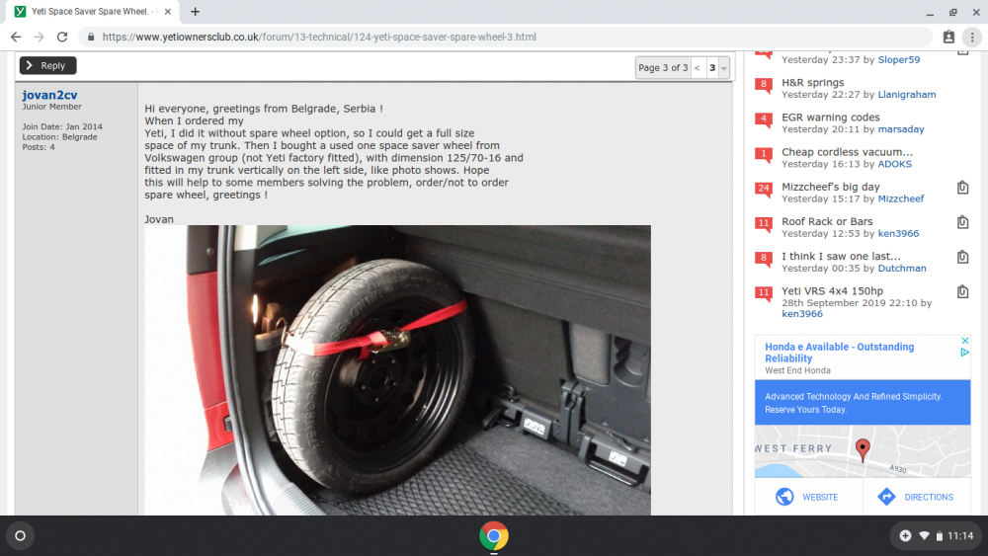This screenshot has width=988, height=556.
Task: Open Roof Rack or Bars thread
Action: [x=827, y=221]
